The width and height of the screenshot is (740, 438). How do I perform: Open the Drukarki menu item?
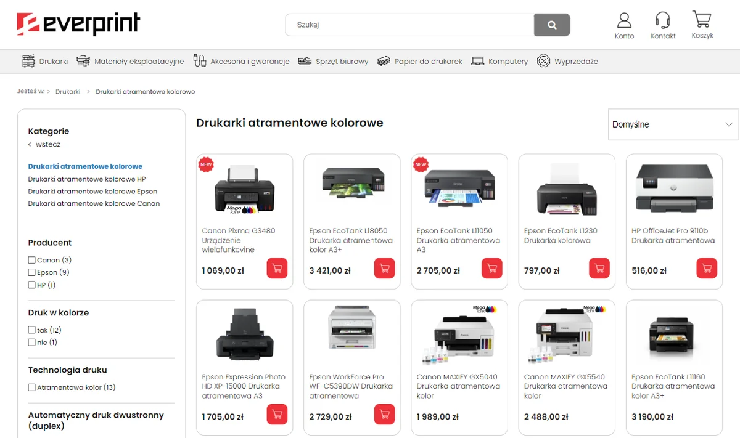53,61
